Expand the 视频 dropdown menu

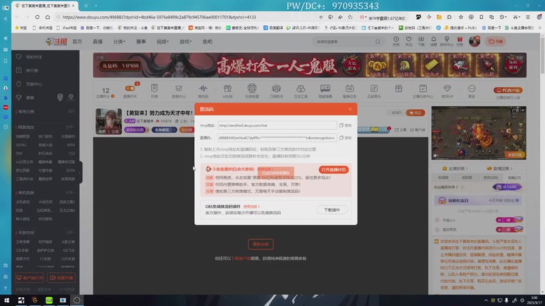(x=162, y=41)
